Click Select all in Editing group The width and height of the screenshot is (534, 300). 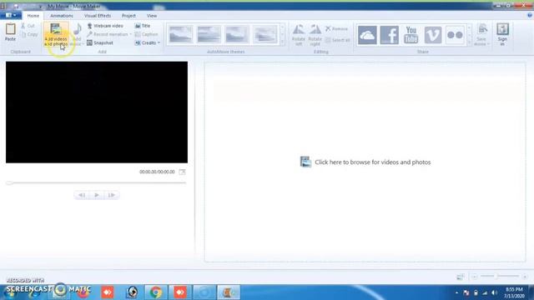click(337, 40)
